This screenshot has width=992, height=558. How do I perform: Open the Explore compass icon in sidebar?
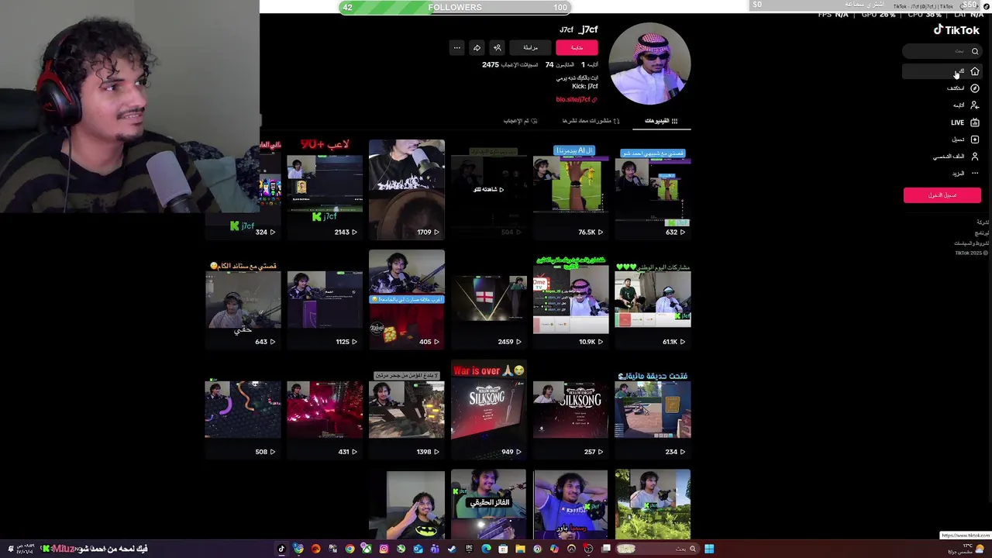[x=975, y=88]
